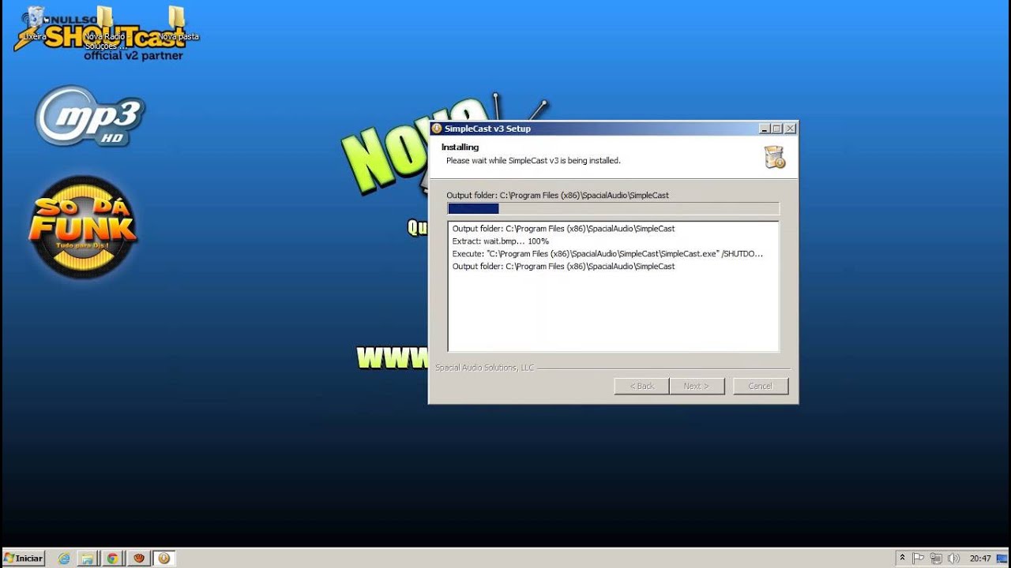1011x568 pixels.
Task: Open the taskbar app with the red-brown round icon
Action: [x=139, y=558]
